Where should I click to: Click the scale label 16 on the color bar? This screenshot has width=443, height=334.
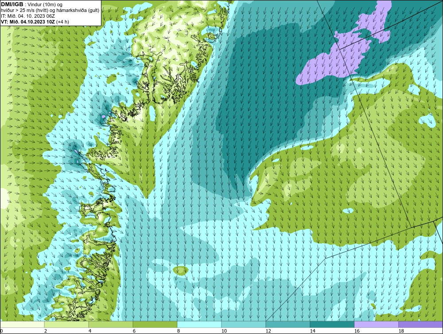coord(357,331)
